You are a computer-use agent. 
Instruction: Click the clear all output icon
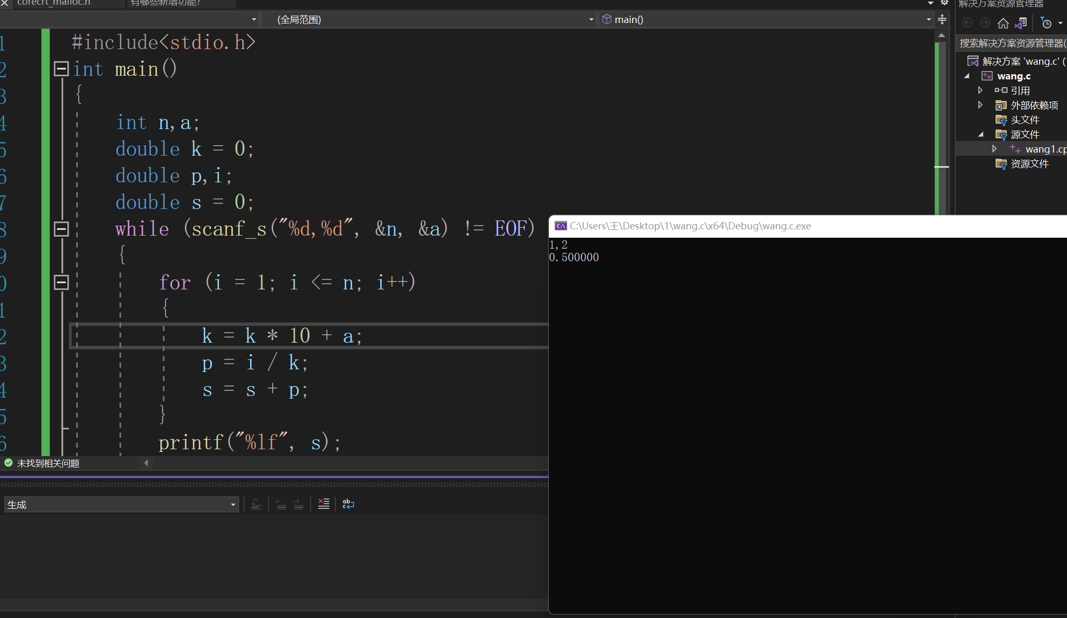click(x=324, y=504)
